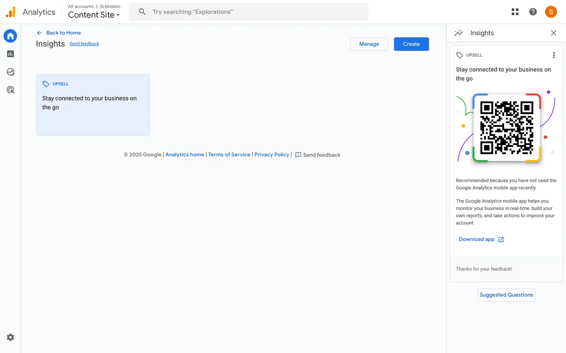Click the blue Create button
Screen dimensions: 566x353
click(411, 44)
